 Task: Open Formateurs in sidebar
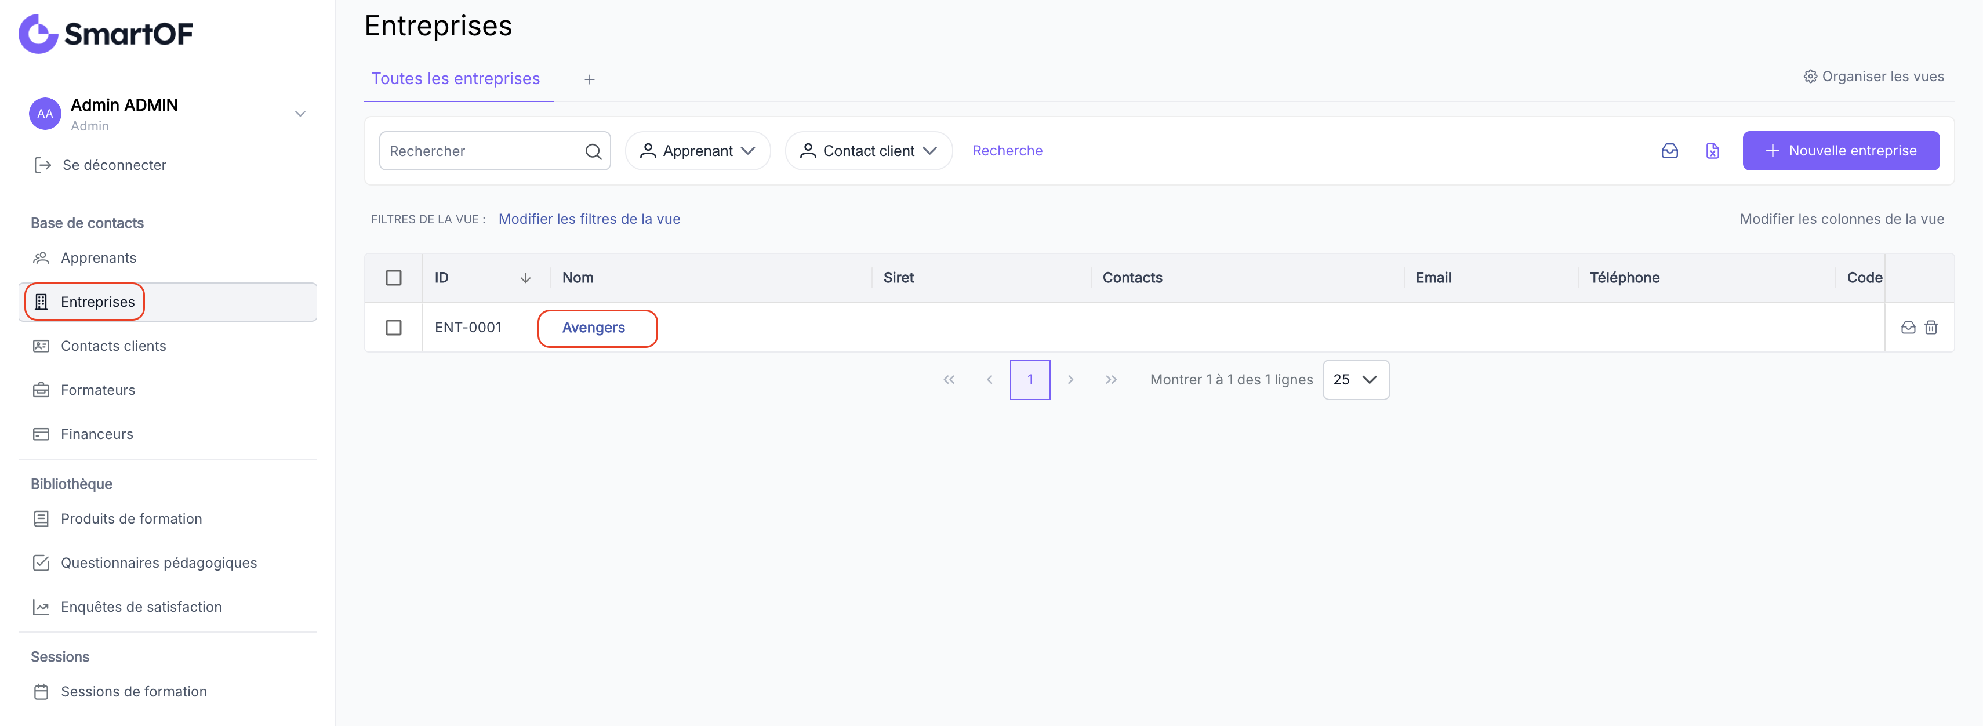[167, 390]
